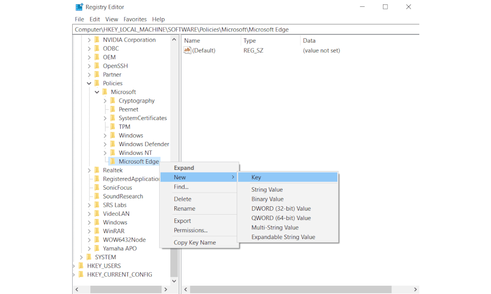The height and width of the screenshot is (294, 491).
Task: Open the View menu
Action: [112, 20]
